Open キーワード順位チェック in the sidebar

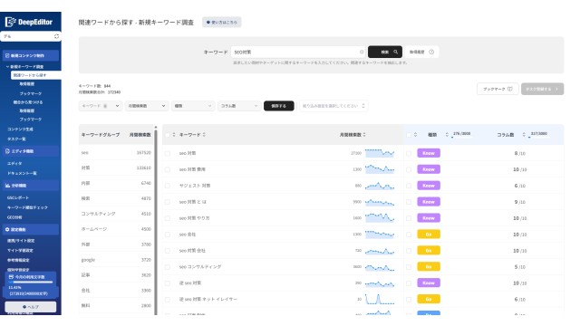(27, 207)
